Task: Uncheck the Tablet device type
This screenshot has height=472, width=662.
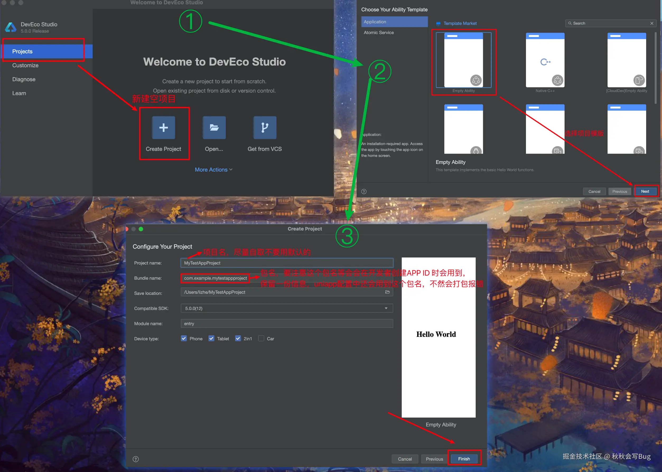Action: (x=211, y=338)
